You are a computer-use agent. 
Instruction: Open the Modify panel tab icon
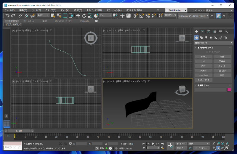coord(203,32)
